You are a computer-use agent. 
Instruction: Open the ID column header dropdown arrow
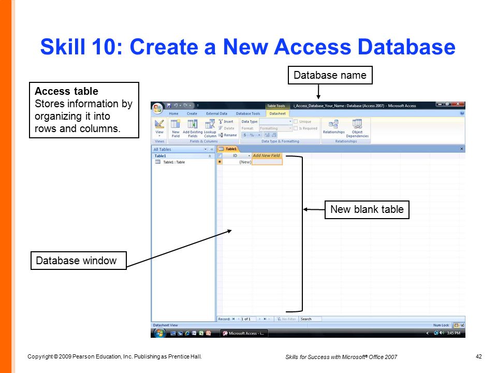(249, 156)
